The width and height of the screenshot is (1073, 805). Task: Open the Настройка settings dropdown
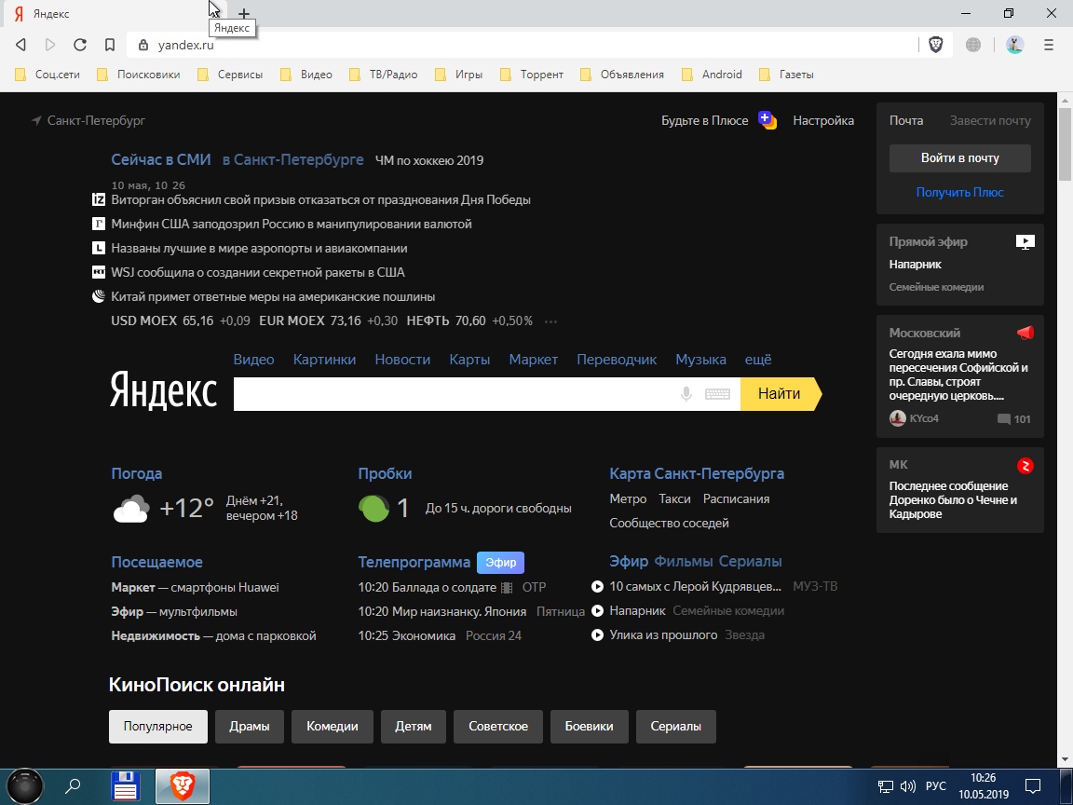pos(823,120)
